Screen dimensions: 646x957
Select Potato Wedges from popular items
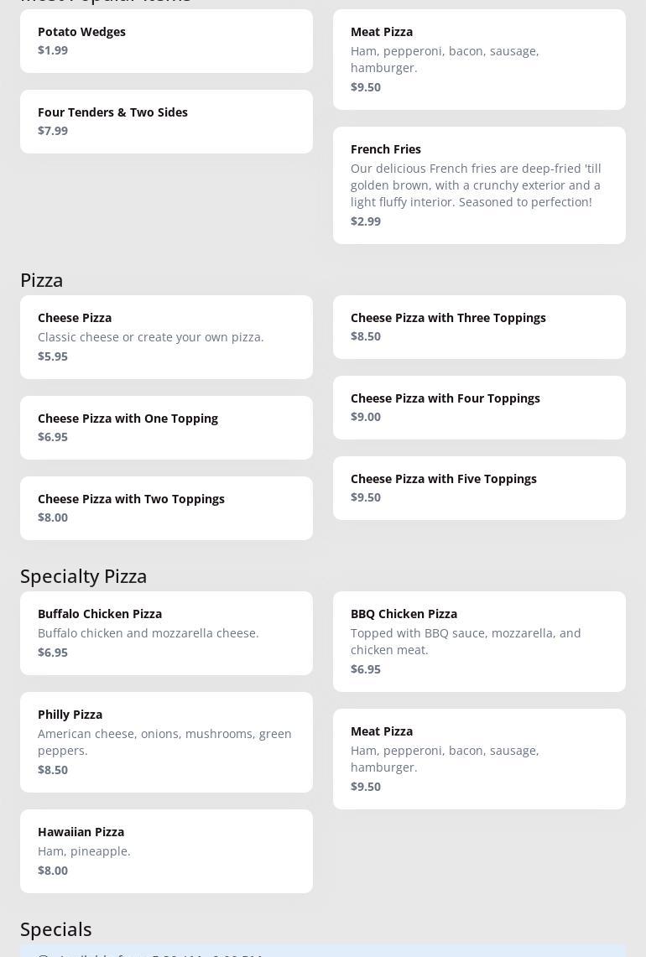[x=166, y=41]
